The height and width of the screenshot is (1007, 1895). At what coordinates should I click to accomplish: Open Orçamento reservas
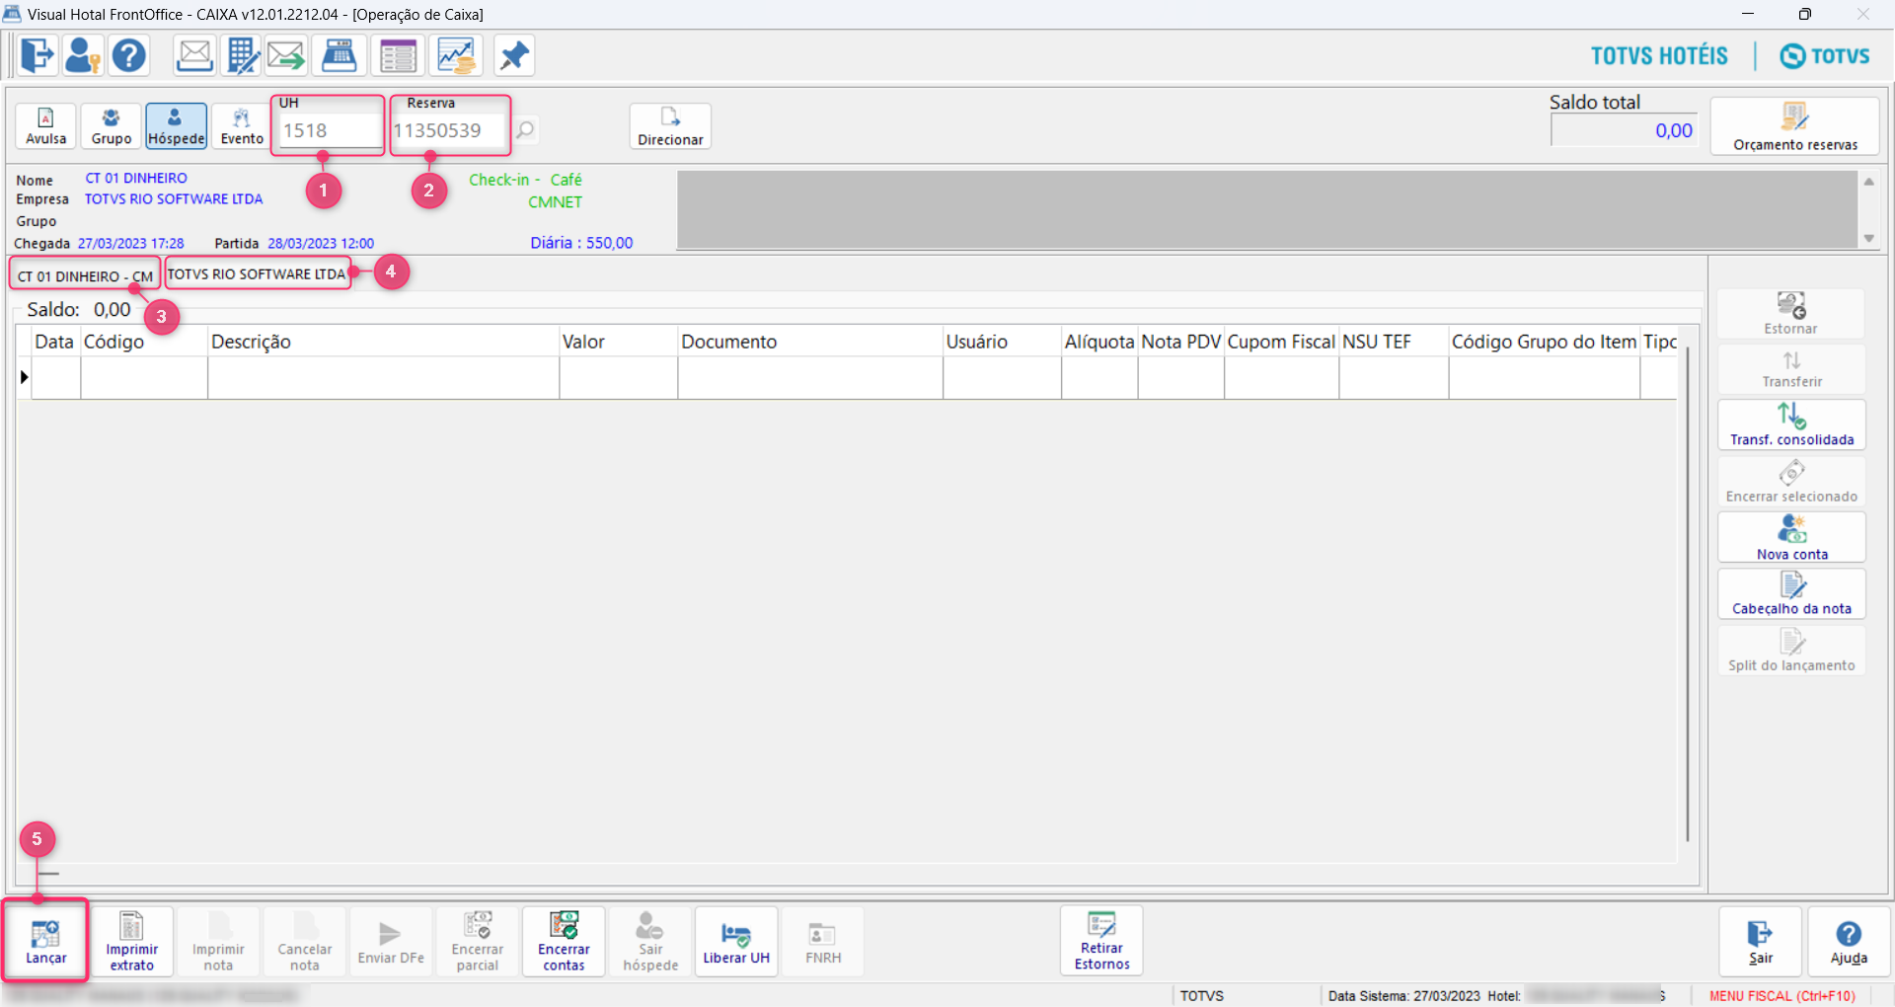[1794, 126]
